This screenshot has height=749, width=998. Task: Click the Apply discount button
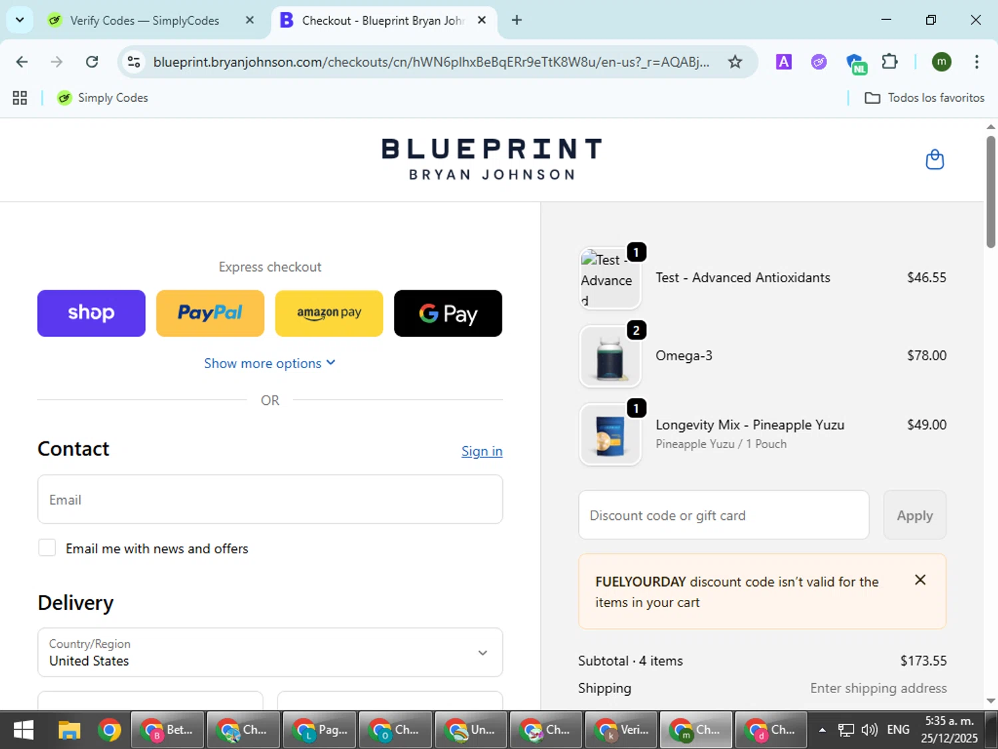(x=915, y=515)
